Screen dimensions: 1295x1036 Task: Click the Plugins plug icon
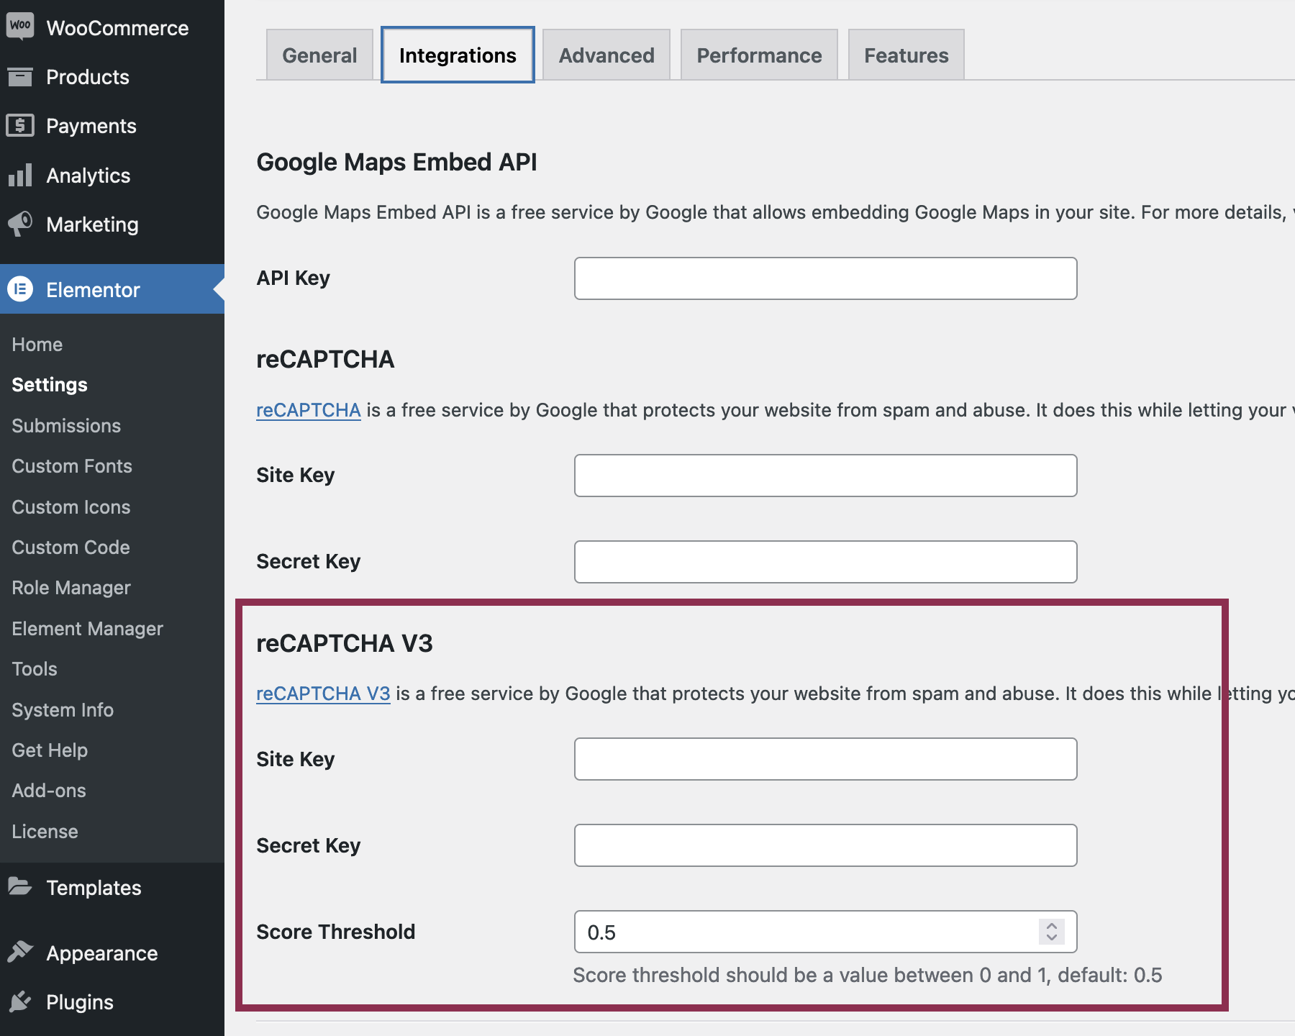(x=20, y=1001)
